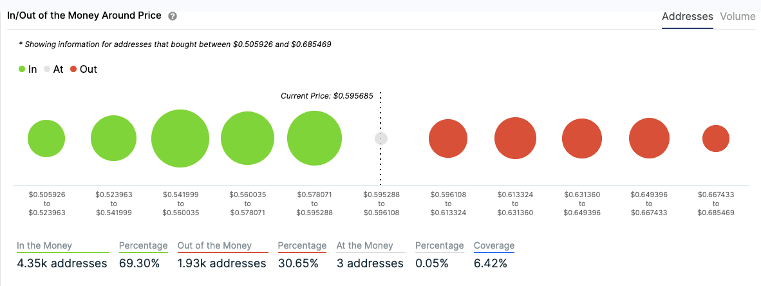
Task: Click green bubble for $0.560035 to $0.578071
Action: pos(247,138)
